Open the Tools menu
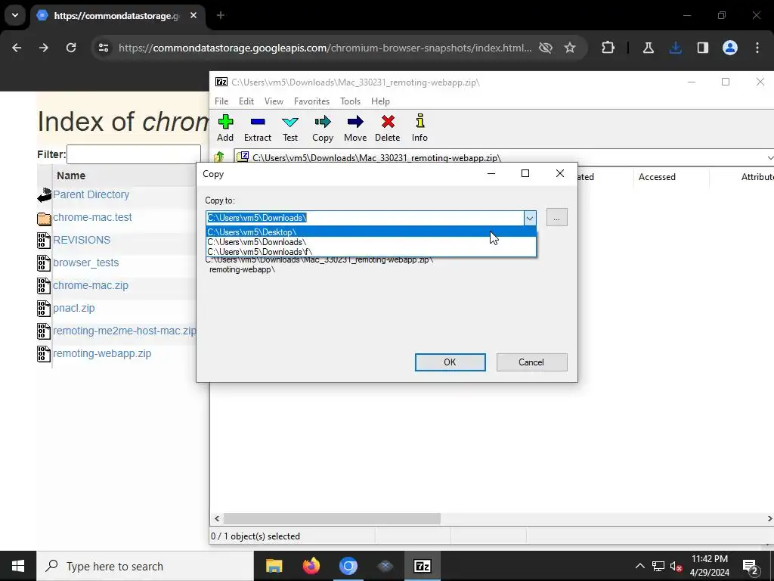This screenshot has height=581, width=774. (350, 101)
